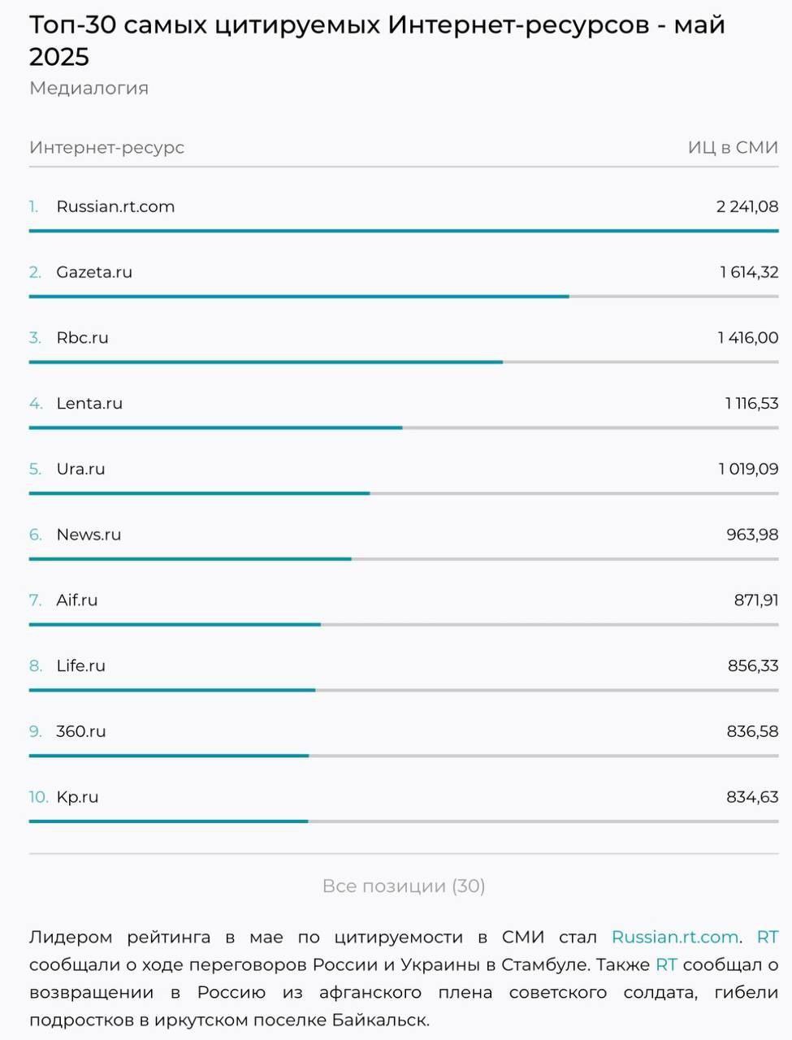Click on Ura.ru in the list
Viewport: 792px width, 1040px height.
tap(80, 469)
